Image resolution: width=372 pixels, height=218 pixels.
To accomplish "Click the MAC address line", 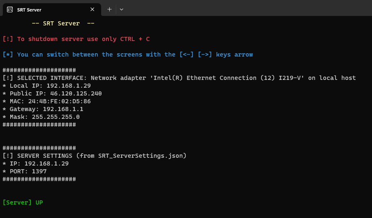I will point(47,101).
